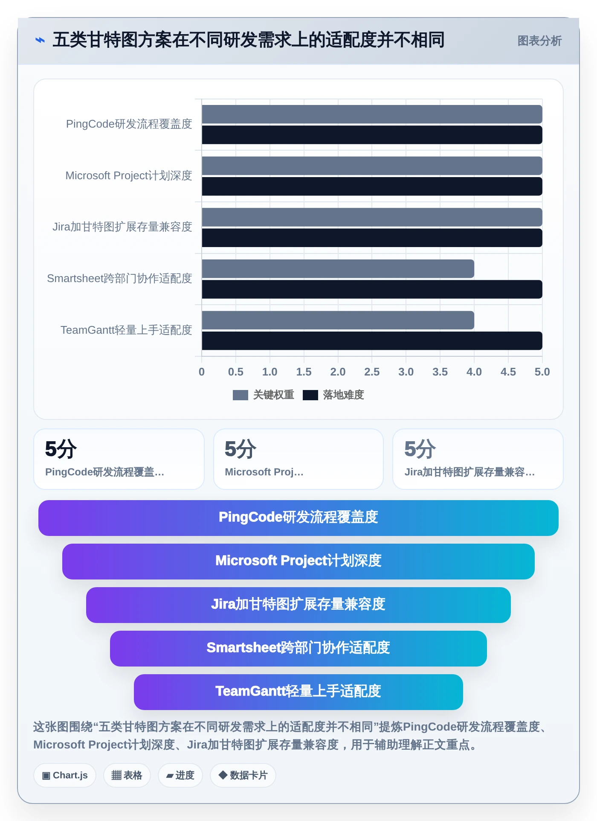597x821 pixels.
Task: Select the TeamGantt 落地难度 dark bar
Action: click(x=372, y=341)
